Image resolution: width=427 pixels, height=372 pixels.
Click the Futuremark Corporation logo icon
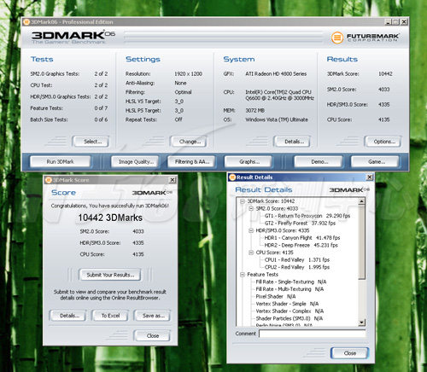pos(337,38)
